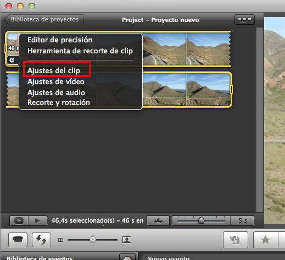Click the green zoom window button

pos(32,6)
